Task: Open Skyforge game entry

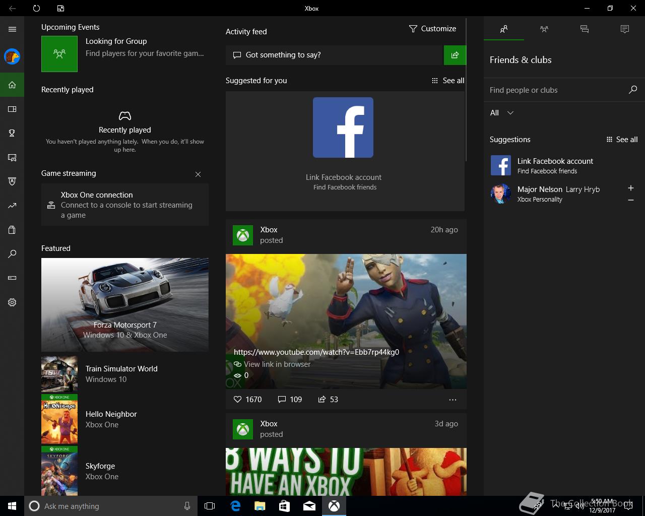Action: pos(125,471)
